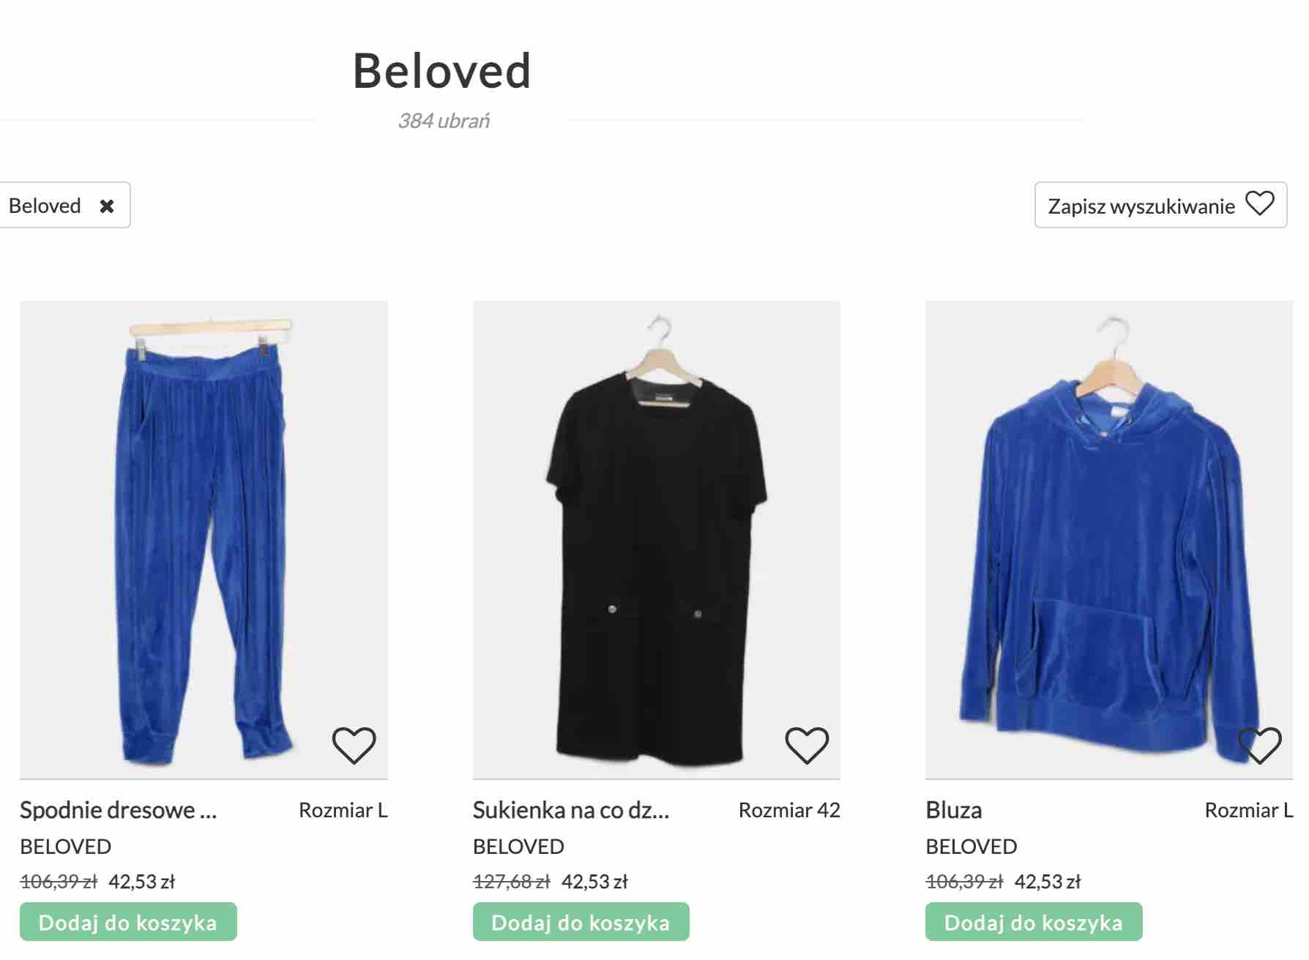Save this search via Zapisz wyszukiwanie

(1160, 205)
